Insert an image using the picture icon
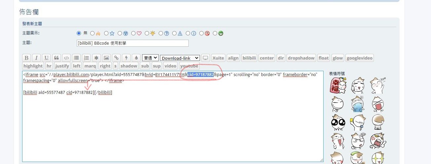Screen dimensions: 431x164 click(106, 58)
